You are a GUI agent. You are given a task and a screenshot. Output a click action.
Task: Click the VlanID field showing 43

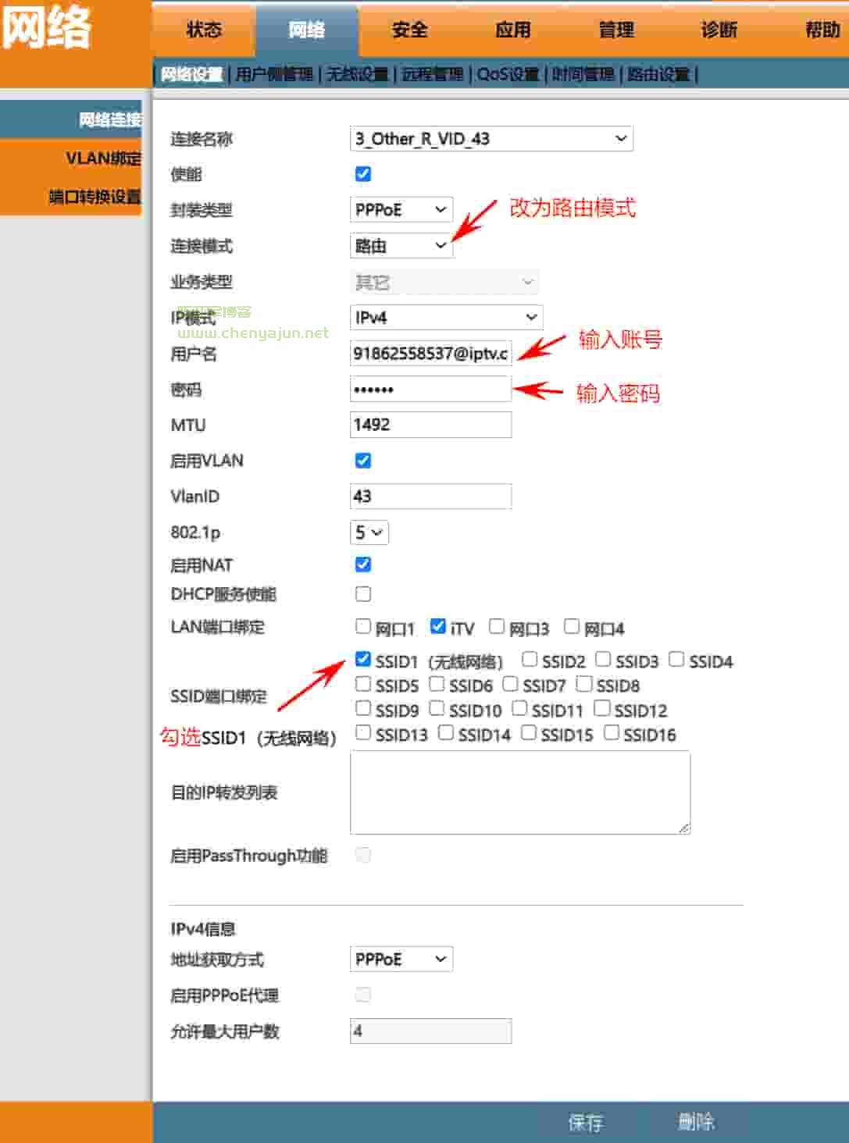pyautogui.click(x=431, y=497)
